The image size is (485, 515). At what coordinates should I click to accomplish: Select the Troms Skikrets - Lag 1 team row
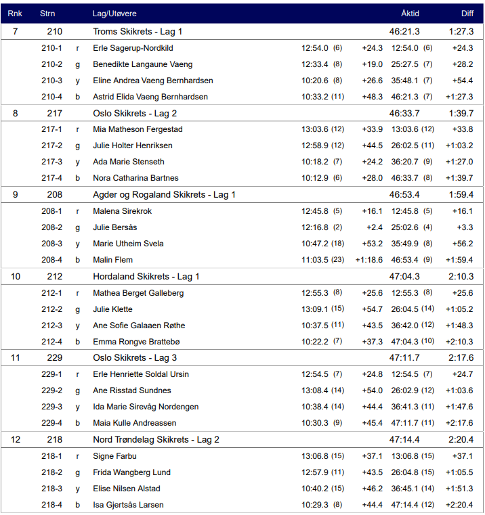tap(138, 32)
